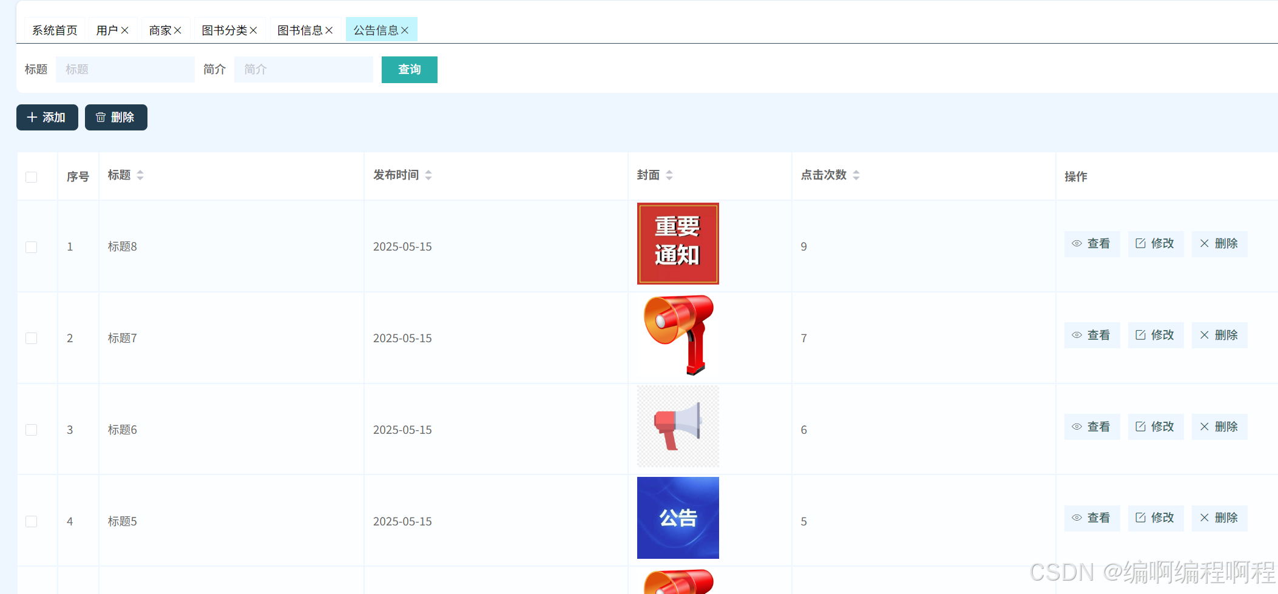Viewport: 1278px width, 594px height.
Task: Click the bulk 删除 button with trash icon
Action: pyautogui.click(x=116, y=117)
